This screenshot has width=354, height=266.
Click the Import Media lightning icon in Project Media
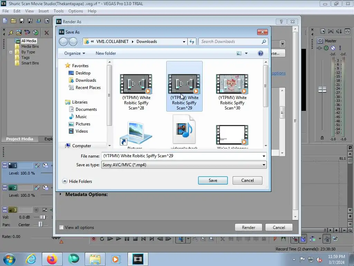click(x=11, y=33)
